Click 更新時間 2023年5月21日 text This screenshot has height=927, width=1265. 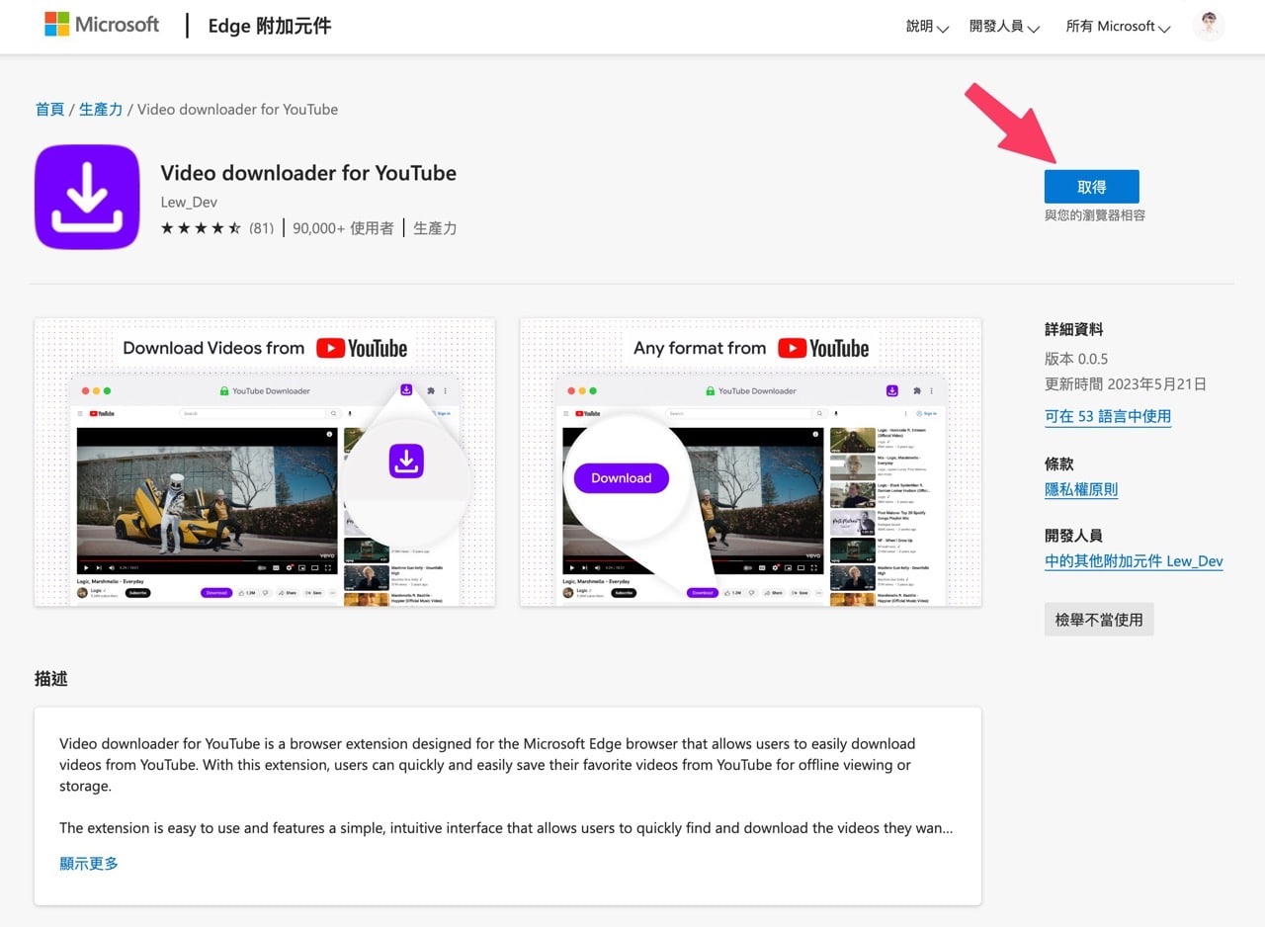point(1126,384)
